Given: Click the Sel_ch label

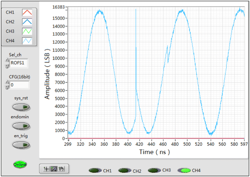Looking at the screenshot, I should (15, 55).
